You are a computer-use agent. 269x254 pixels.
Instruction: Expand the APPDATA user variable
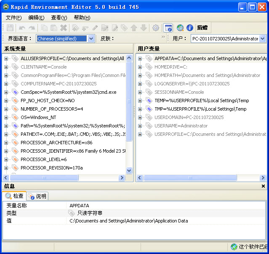click(140, 58)
